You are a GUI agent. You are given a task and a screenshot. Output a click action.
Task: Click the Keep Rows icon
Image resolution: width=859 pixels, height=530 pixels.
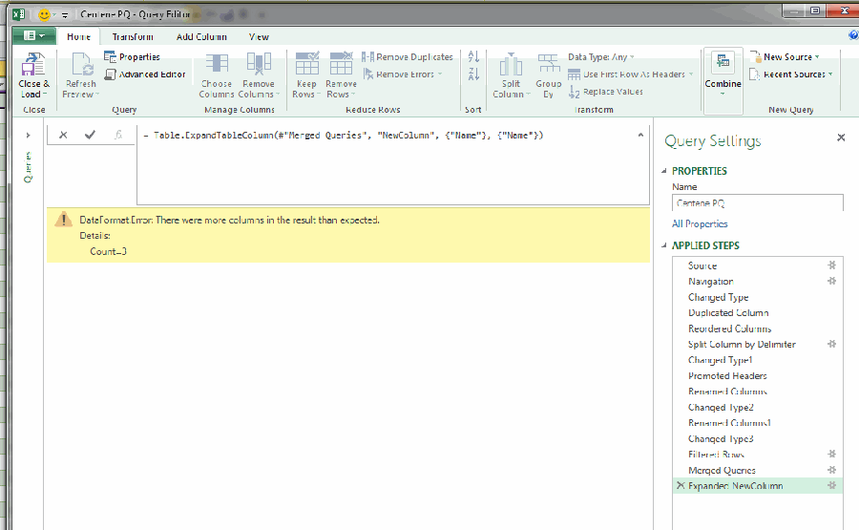click(306, 64)
